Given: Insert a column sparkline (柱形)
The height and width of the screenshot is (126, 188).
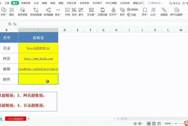Looking at the screenshot, I should click(x=74, y=12).
